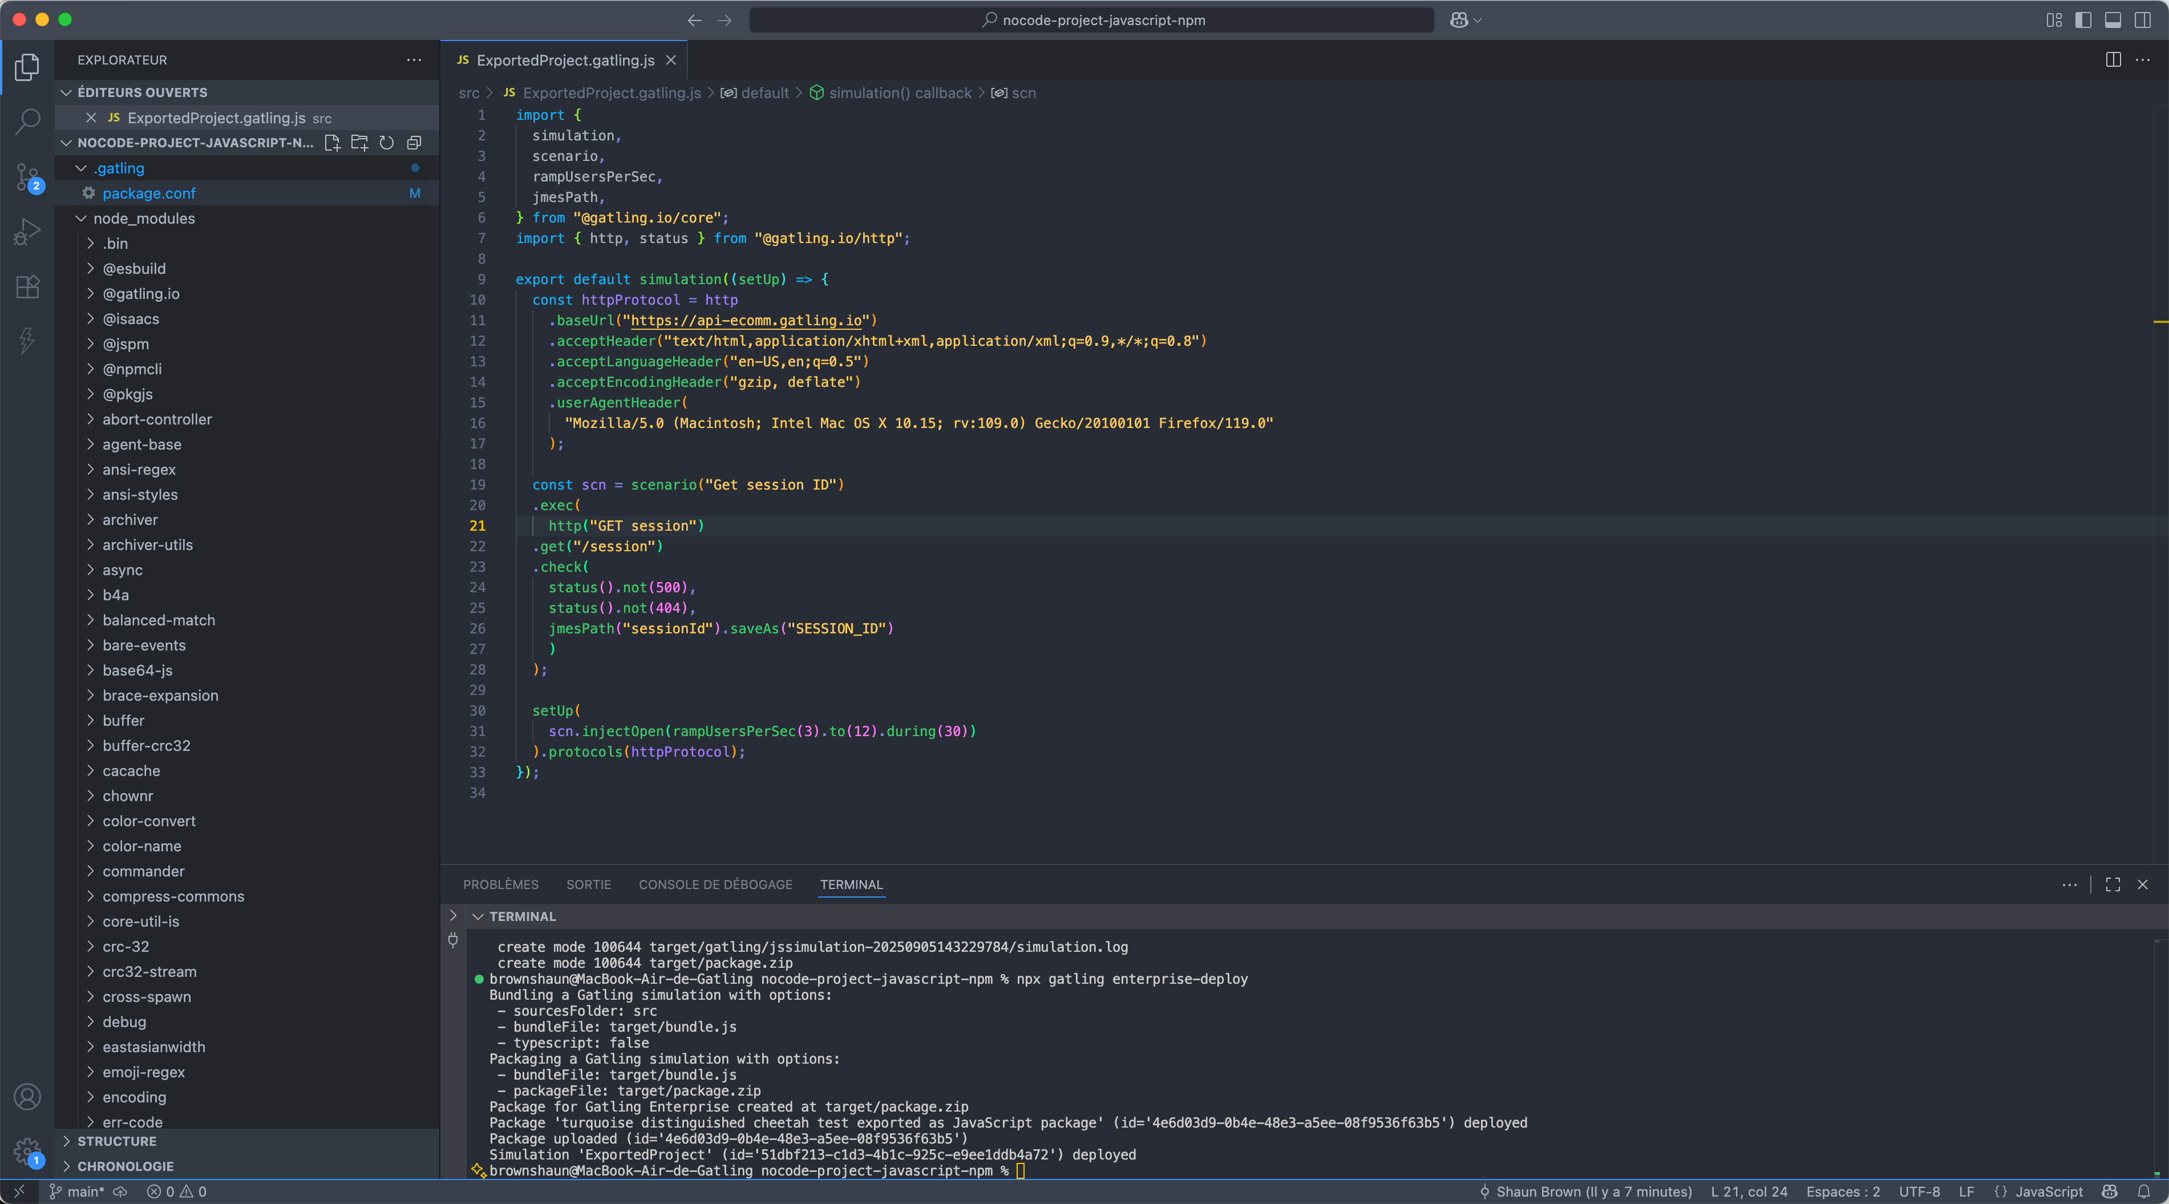This screenshot has height=1204, width=2169.
Task: Change indentation via Espaces : 2
Action: pos(1842,1191)
